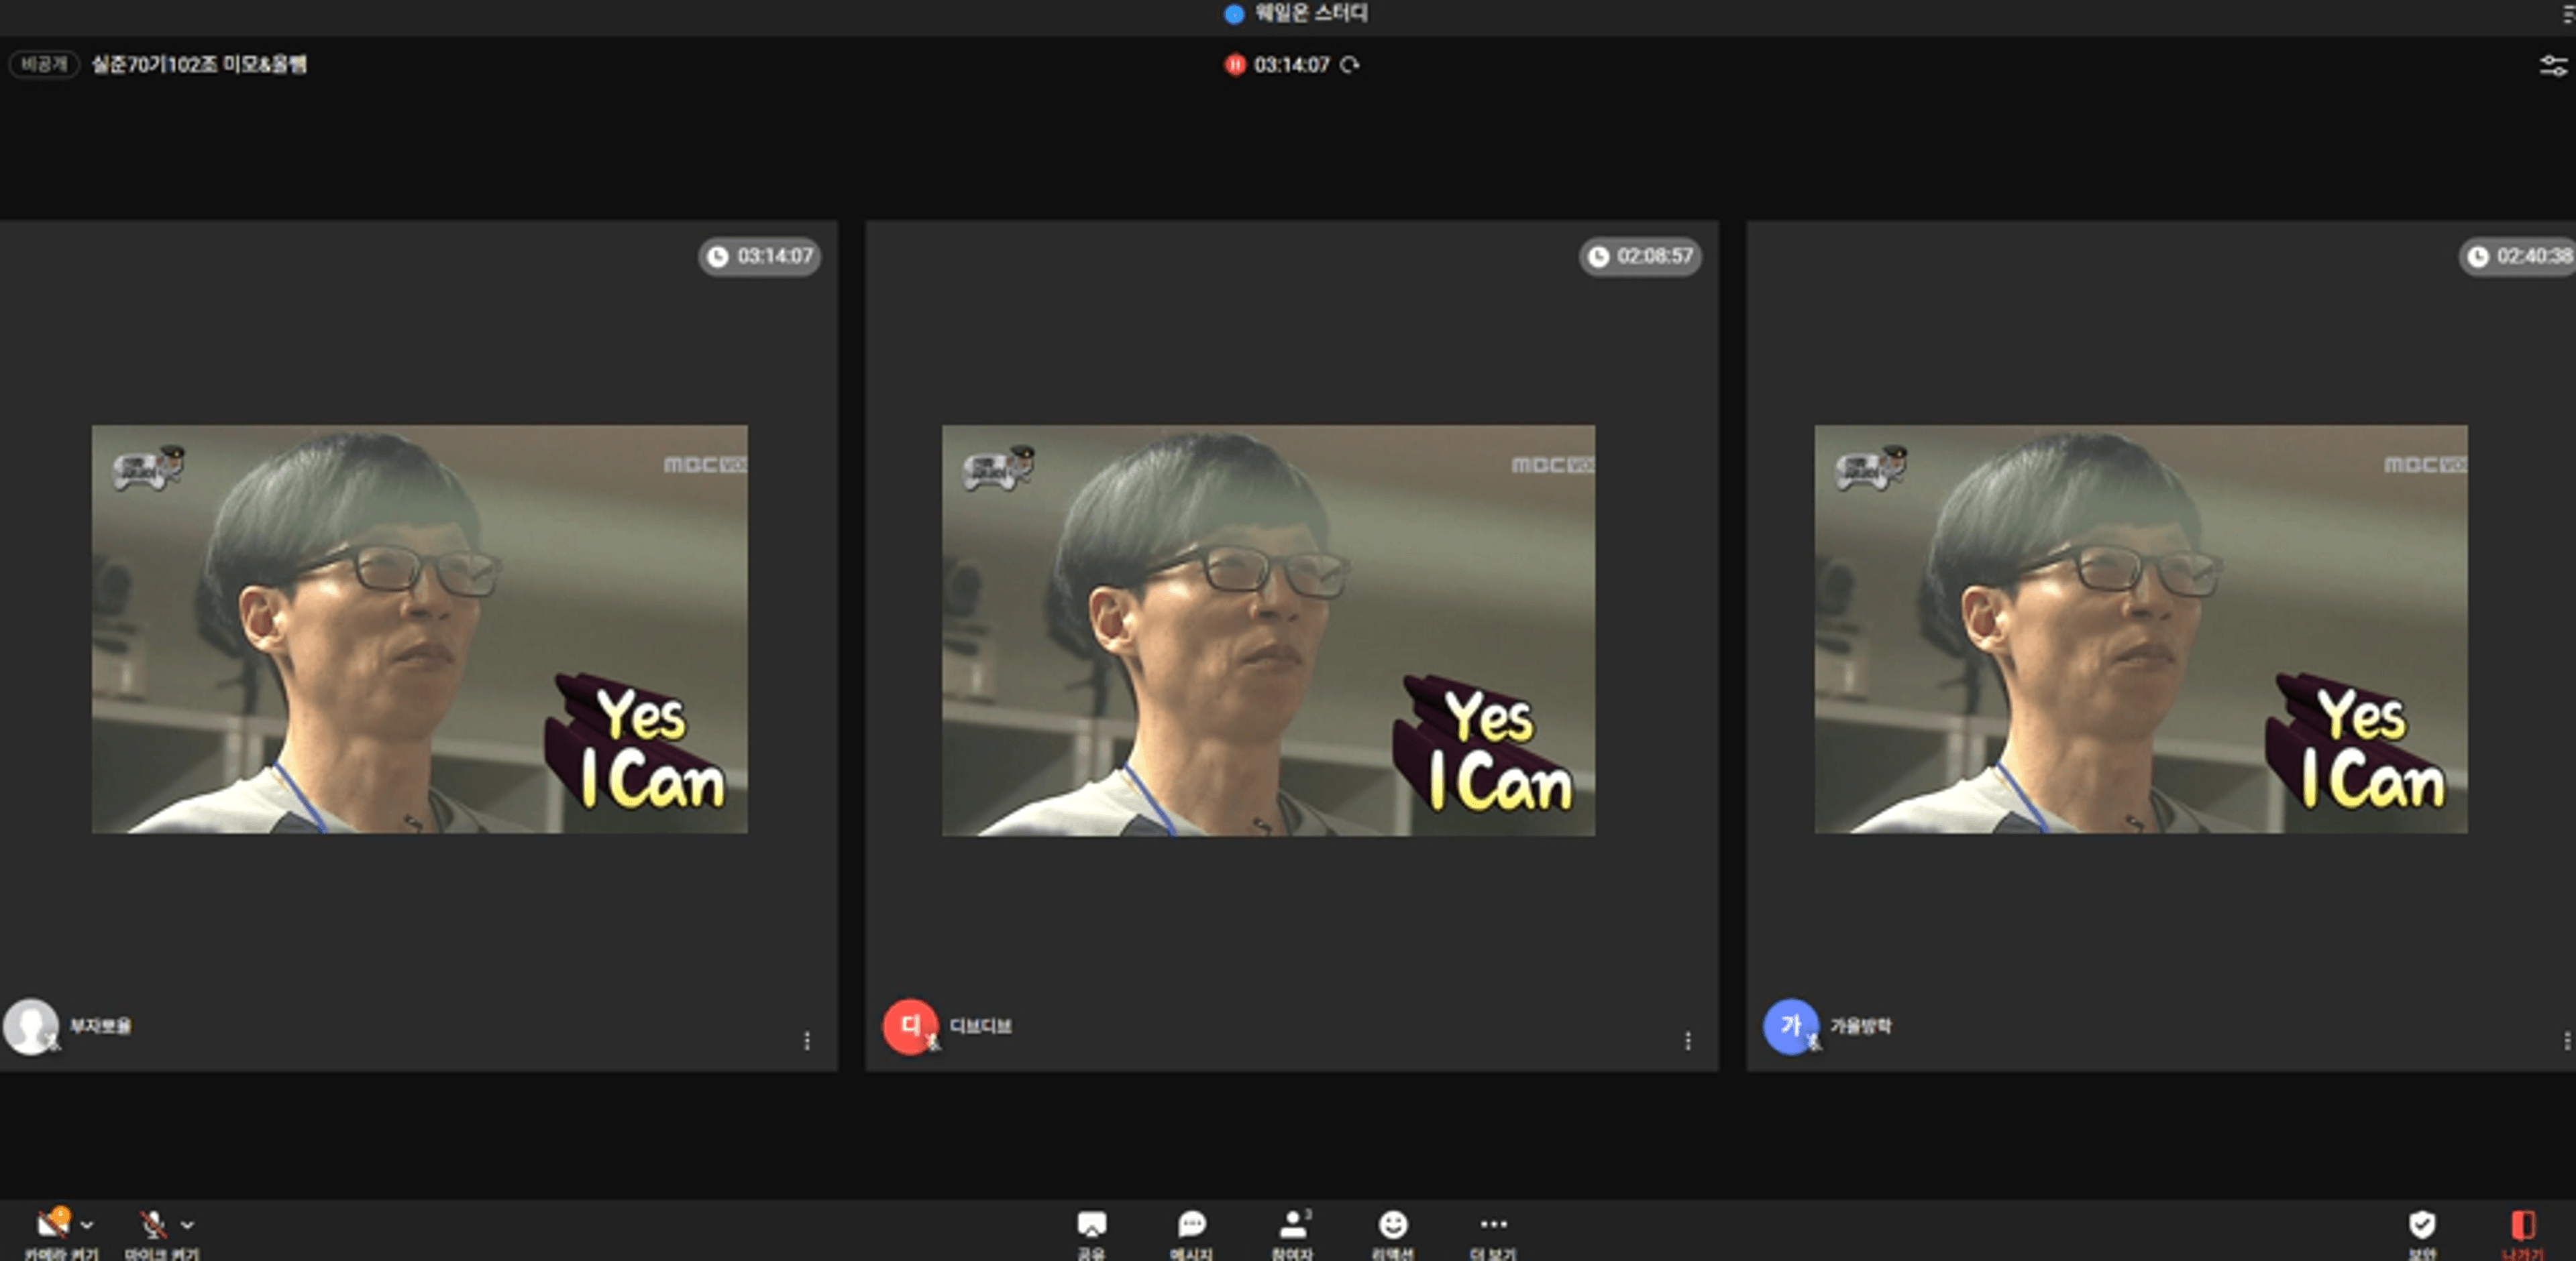Click the 02:08:57 time badge on second tile
Viewport: 2576px width, 1261px height.
(x=1640, y=257)
